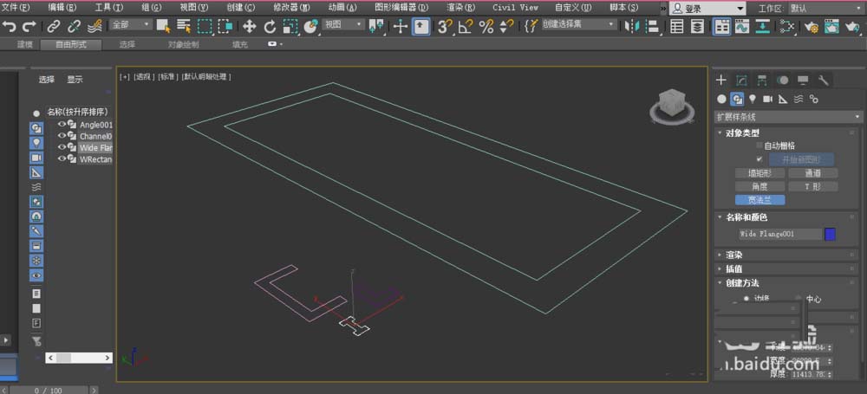The image size is (867, 394).
Task: Click the 角度 shape button
Action: coord(759,187)
